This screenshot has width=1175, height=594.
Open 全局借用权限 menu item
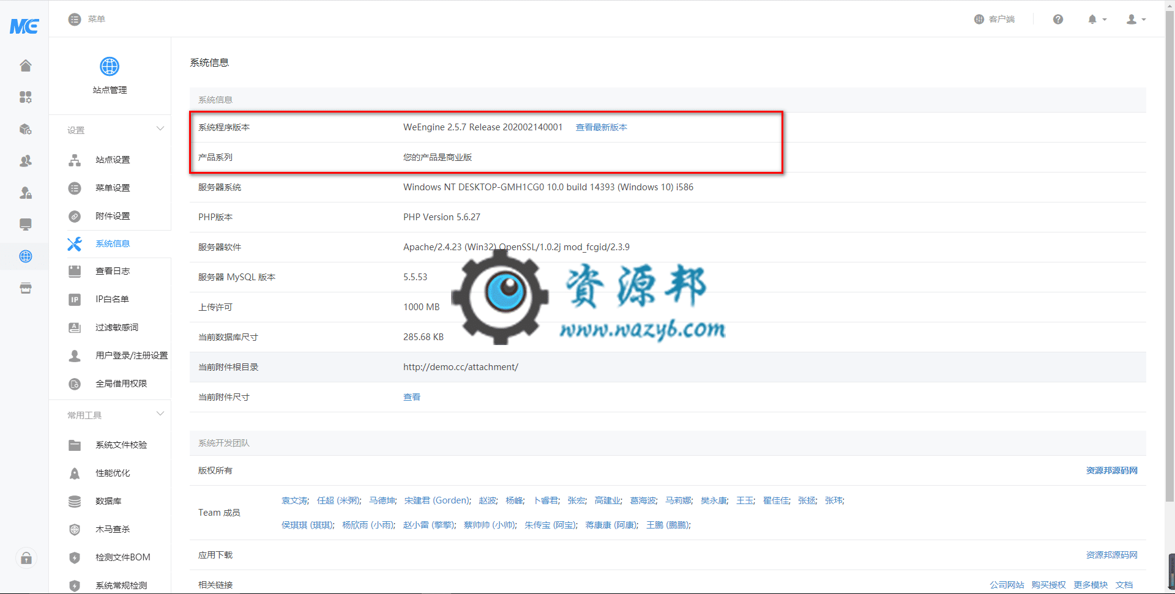click(x=121, y=384)
